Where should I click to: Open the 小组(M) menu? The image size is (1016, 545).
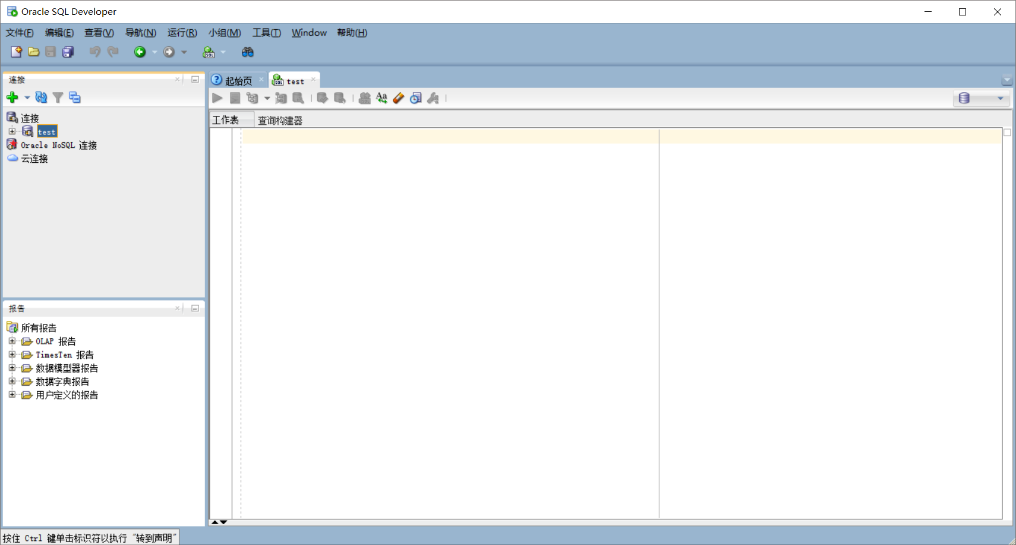coord(225,33)
